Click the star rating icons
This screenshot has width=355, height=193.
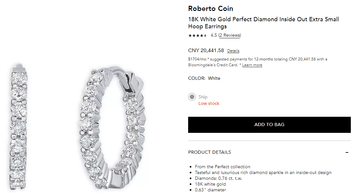tap(197, 35)
